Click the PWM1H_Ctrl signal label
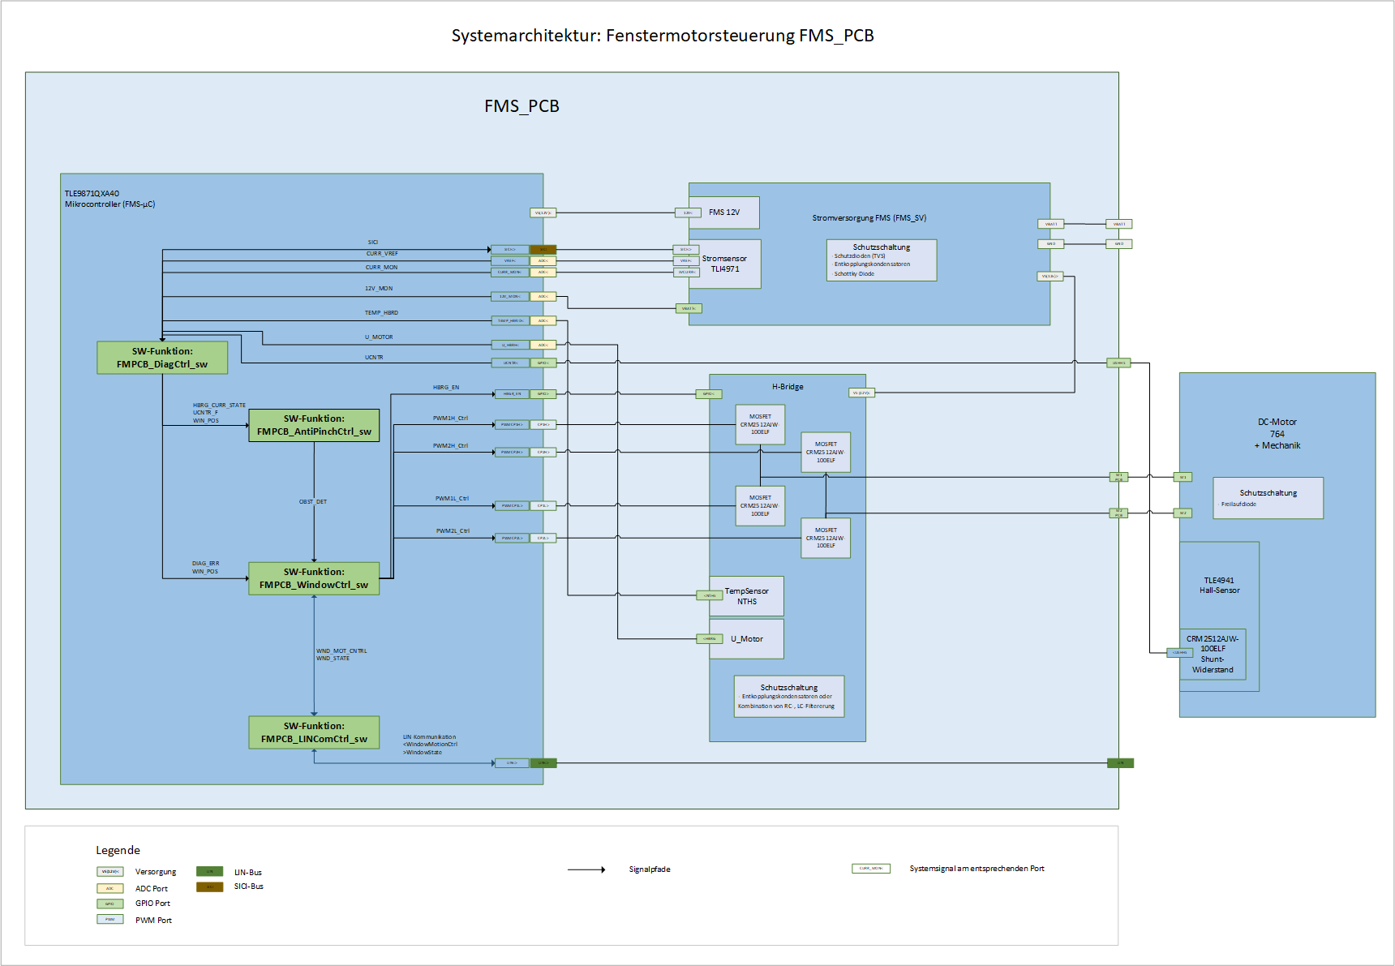The image size is (1395, 966). 450,418
